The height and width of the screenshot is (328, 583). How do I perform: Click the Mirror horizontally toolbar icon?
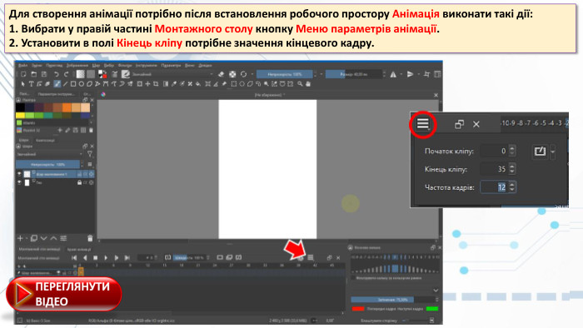tap(393, 74)
